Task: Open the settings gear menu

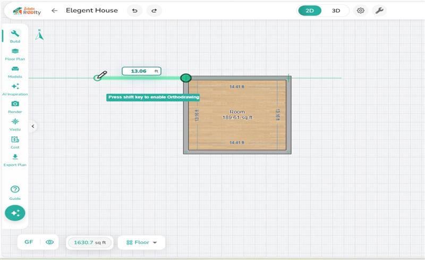Action: (x=361, y=11)
